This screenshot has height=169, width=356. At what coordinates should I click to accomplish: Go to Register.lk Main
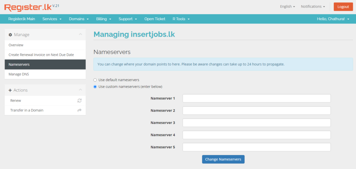pyautogui.click(x=22, y=19)
